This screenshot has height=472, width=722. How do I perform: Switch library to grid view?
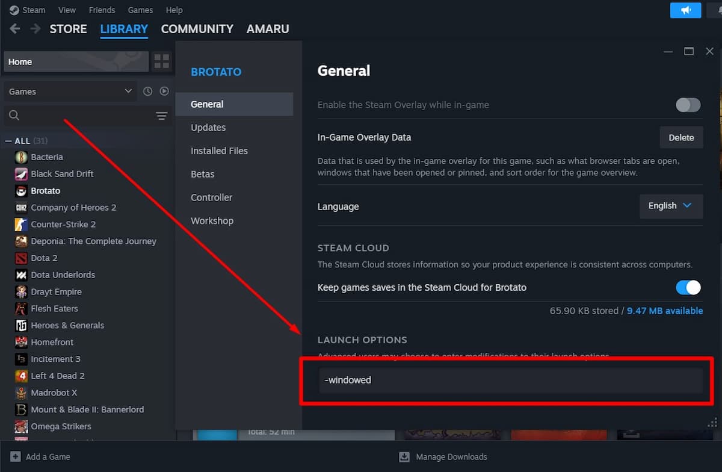click(x=161, y=61)
